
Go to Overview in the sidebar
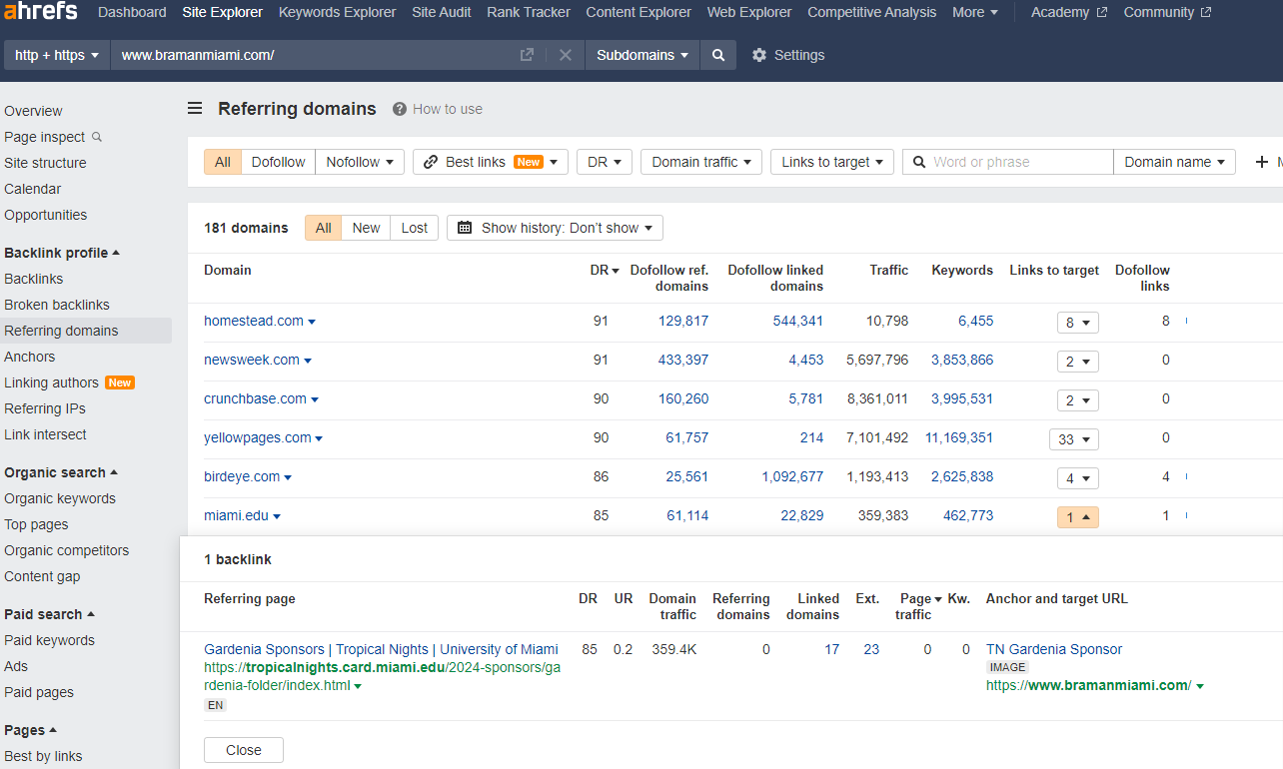(x=33, y=111)
